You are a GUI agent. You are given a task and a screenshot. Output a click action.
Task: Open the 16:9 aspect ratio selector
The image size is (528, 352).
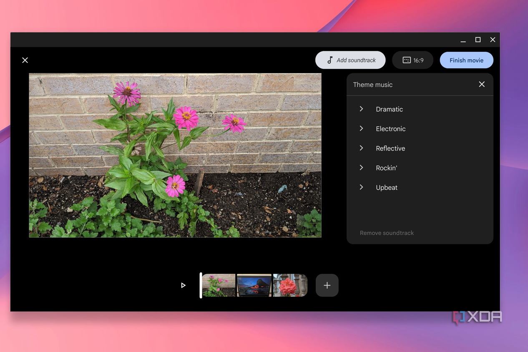coord(412,60)
